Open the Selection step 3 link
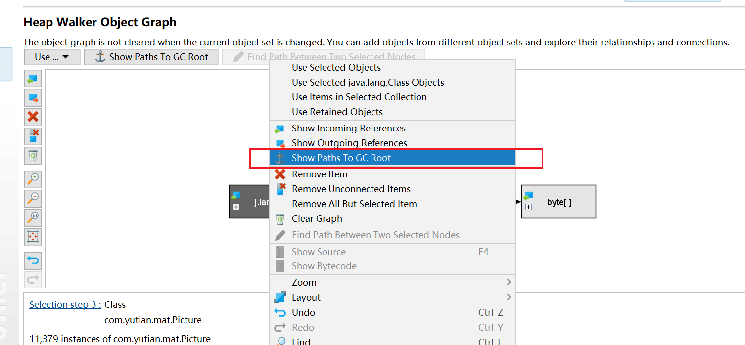 65,304
